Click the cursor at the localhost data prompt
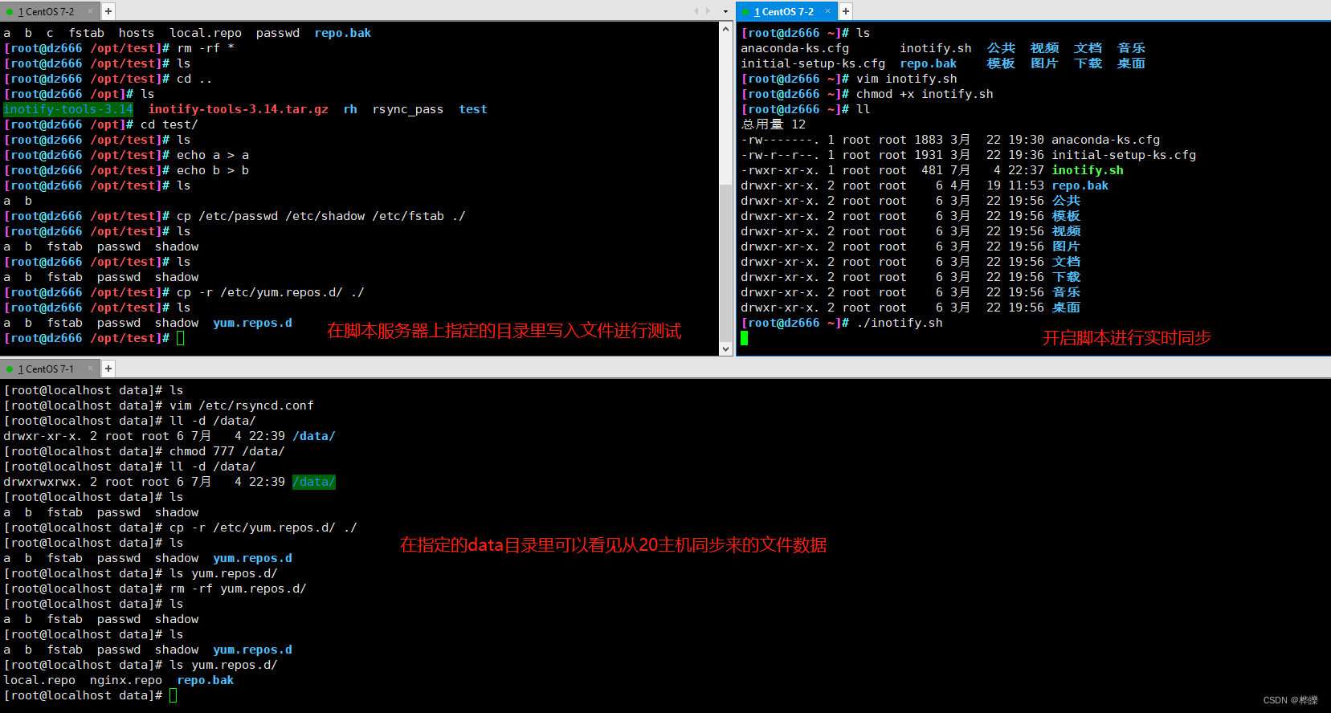The image size is (1331, 713). pyautogui.click(x=174, y=695)
